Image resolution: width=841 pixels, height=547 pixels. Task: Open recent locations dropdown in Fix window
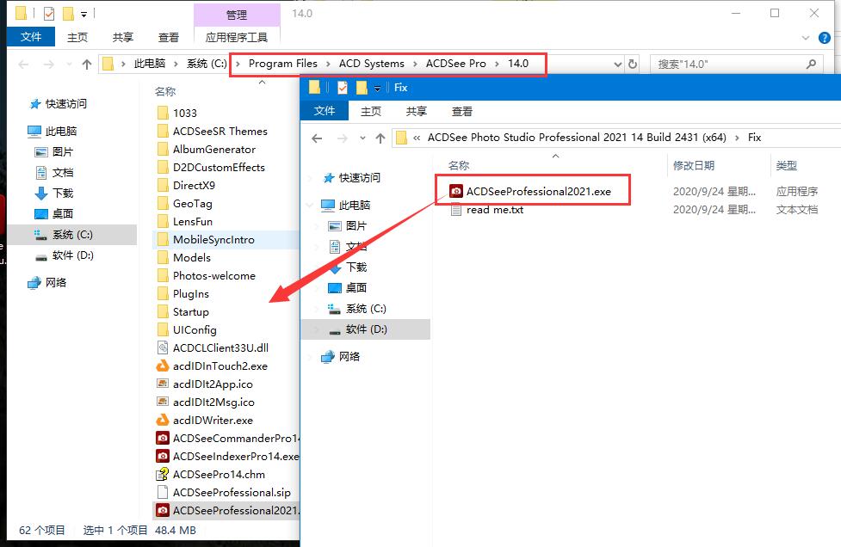pos(362,138)
